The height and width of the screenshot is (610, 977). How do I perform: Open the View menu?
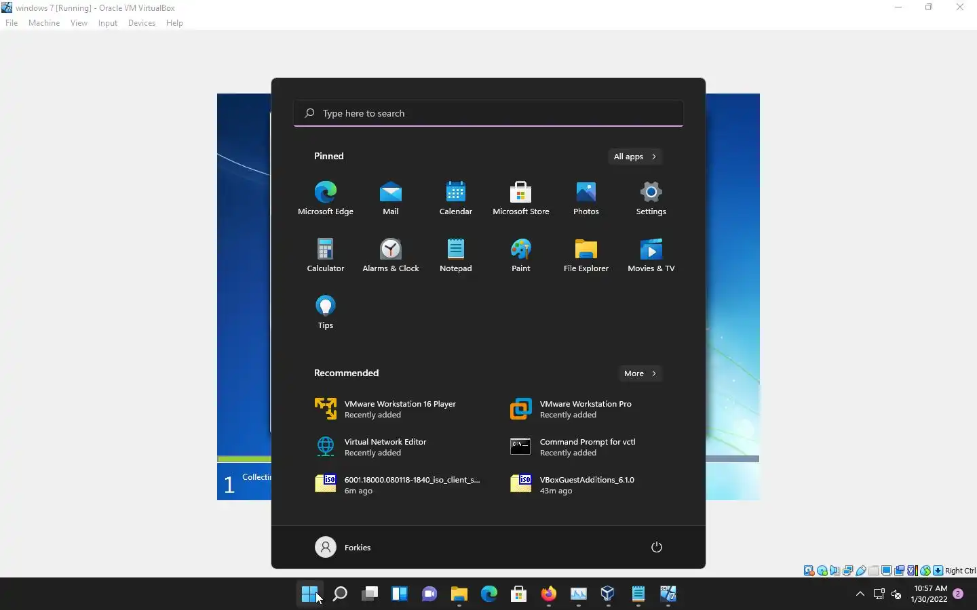point(79,23)
